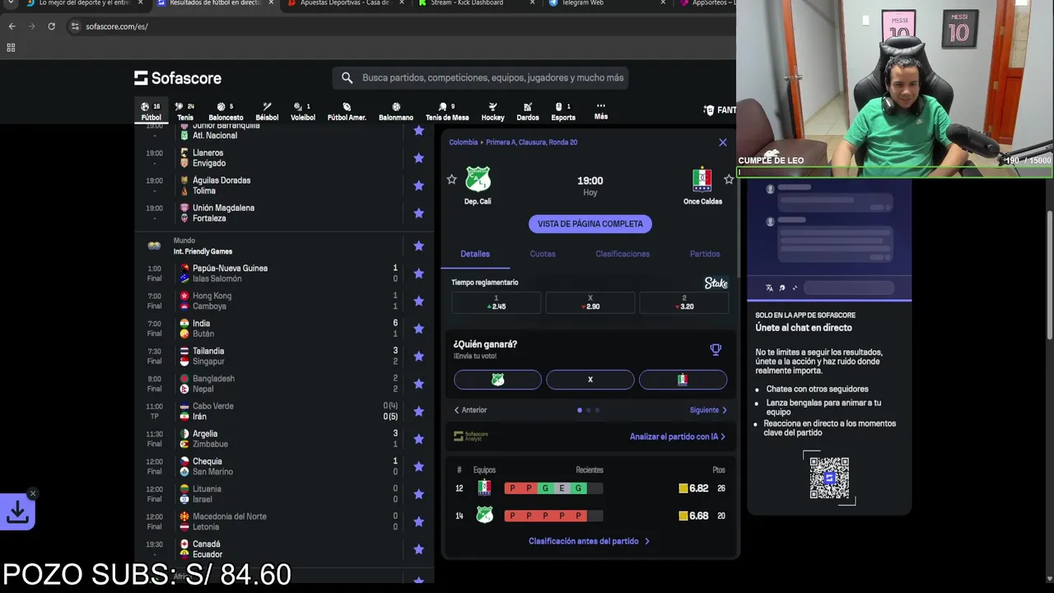Viewport: 1054px width, 593px height.
Task: Switch to the Partidos tab
Action: coord(705,254)
